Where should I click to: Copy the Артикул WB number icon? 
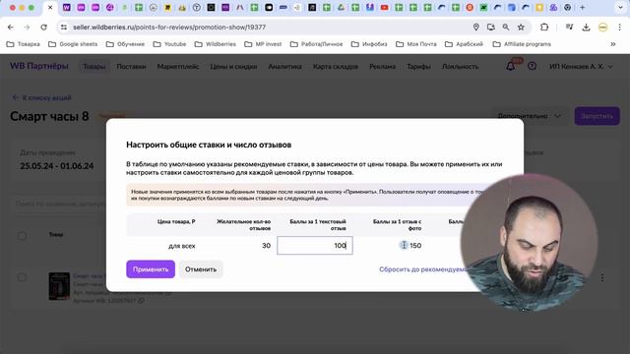tap(142, 301)
